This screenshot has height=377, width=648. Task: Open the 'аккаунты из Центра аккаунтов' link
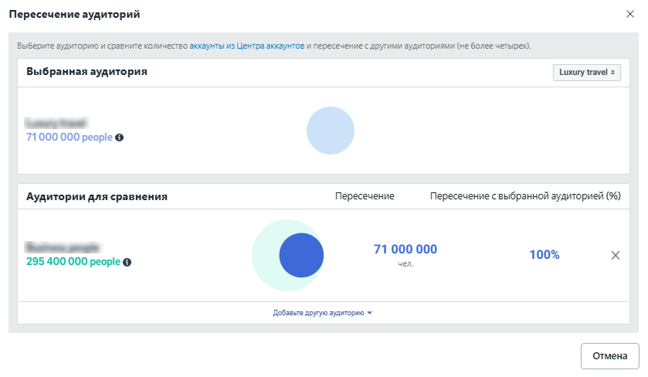click(x=246, y=46)
